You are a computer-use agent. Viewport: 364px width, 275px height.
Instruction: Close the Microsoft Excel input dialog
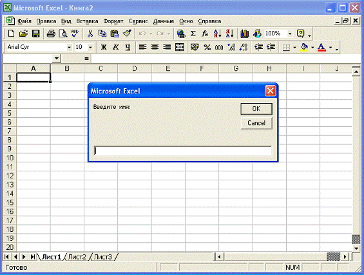(x=270, y=91)
